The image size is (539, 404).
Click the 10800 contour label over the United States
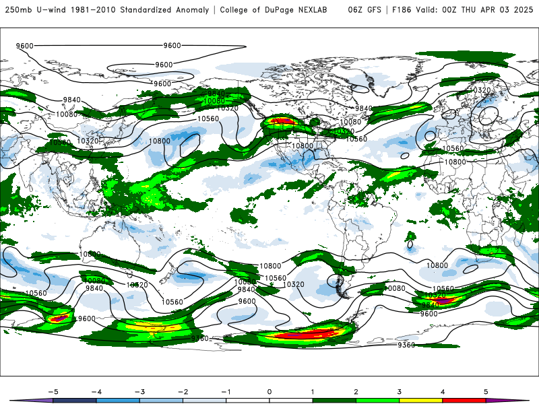(x=303, y=145)
